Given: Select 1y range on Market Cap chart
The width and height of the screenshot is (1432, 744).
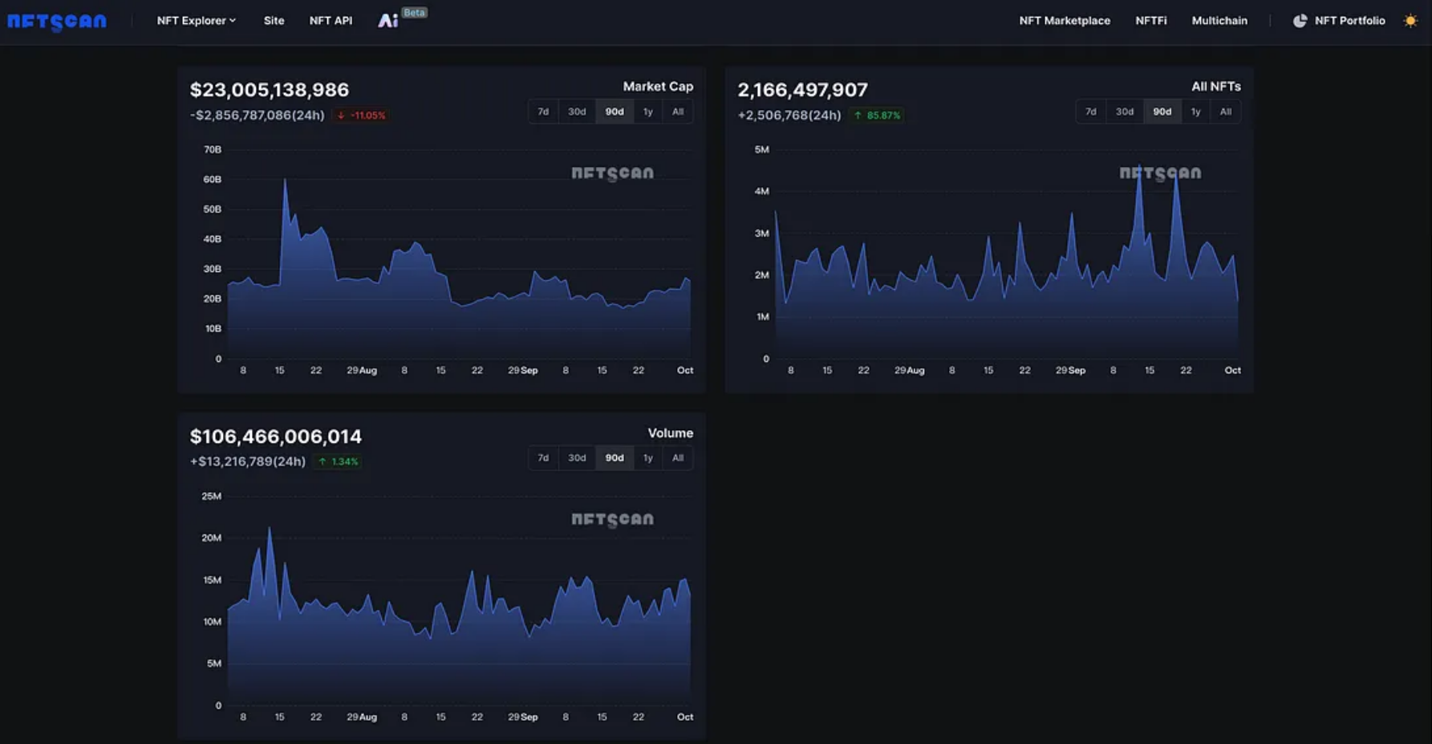Looking at the screenshot, I should 647,112.
